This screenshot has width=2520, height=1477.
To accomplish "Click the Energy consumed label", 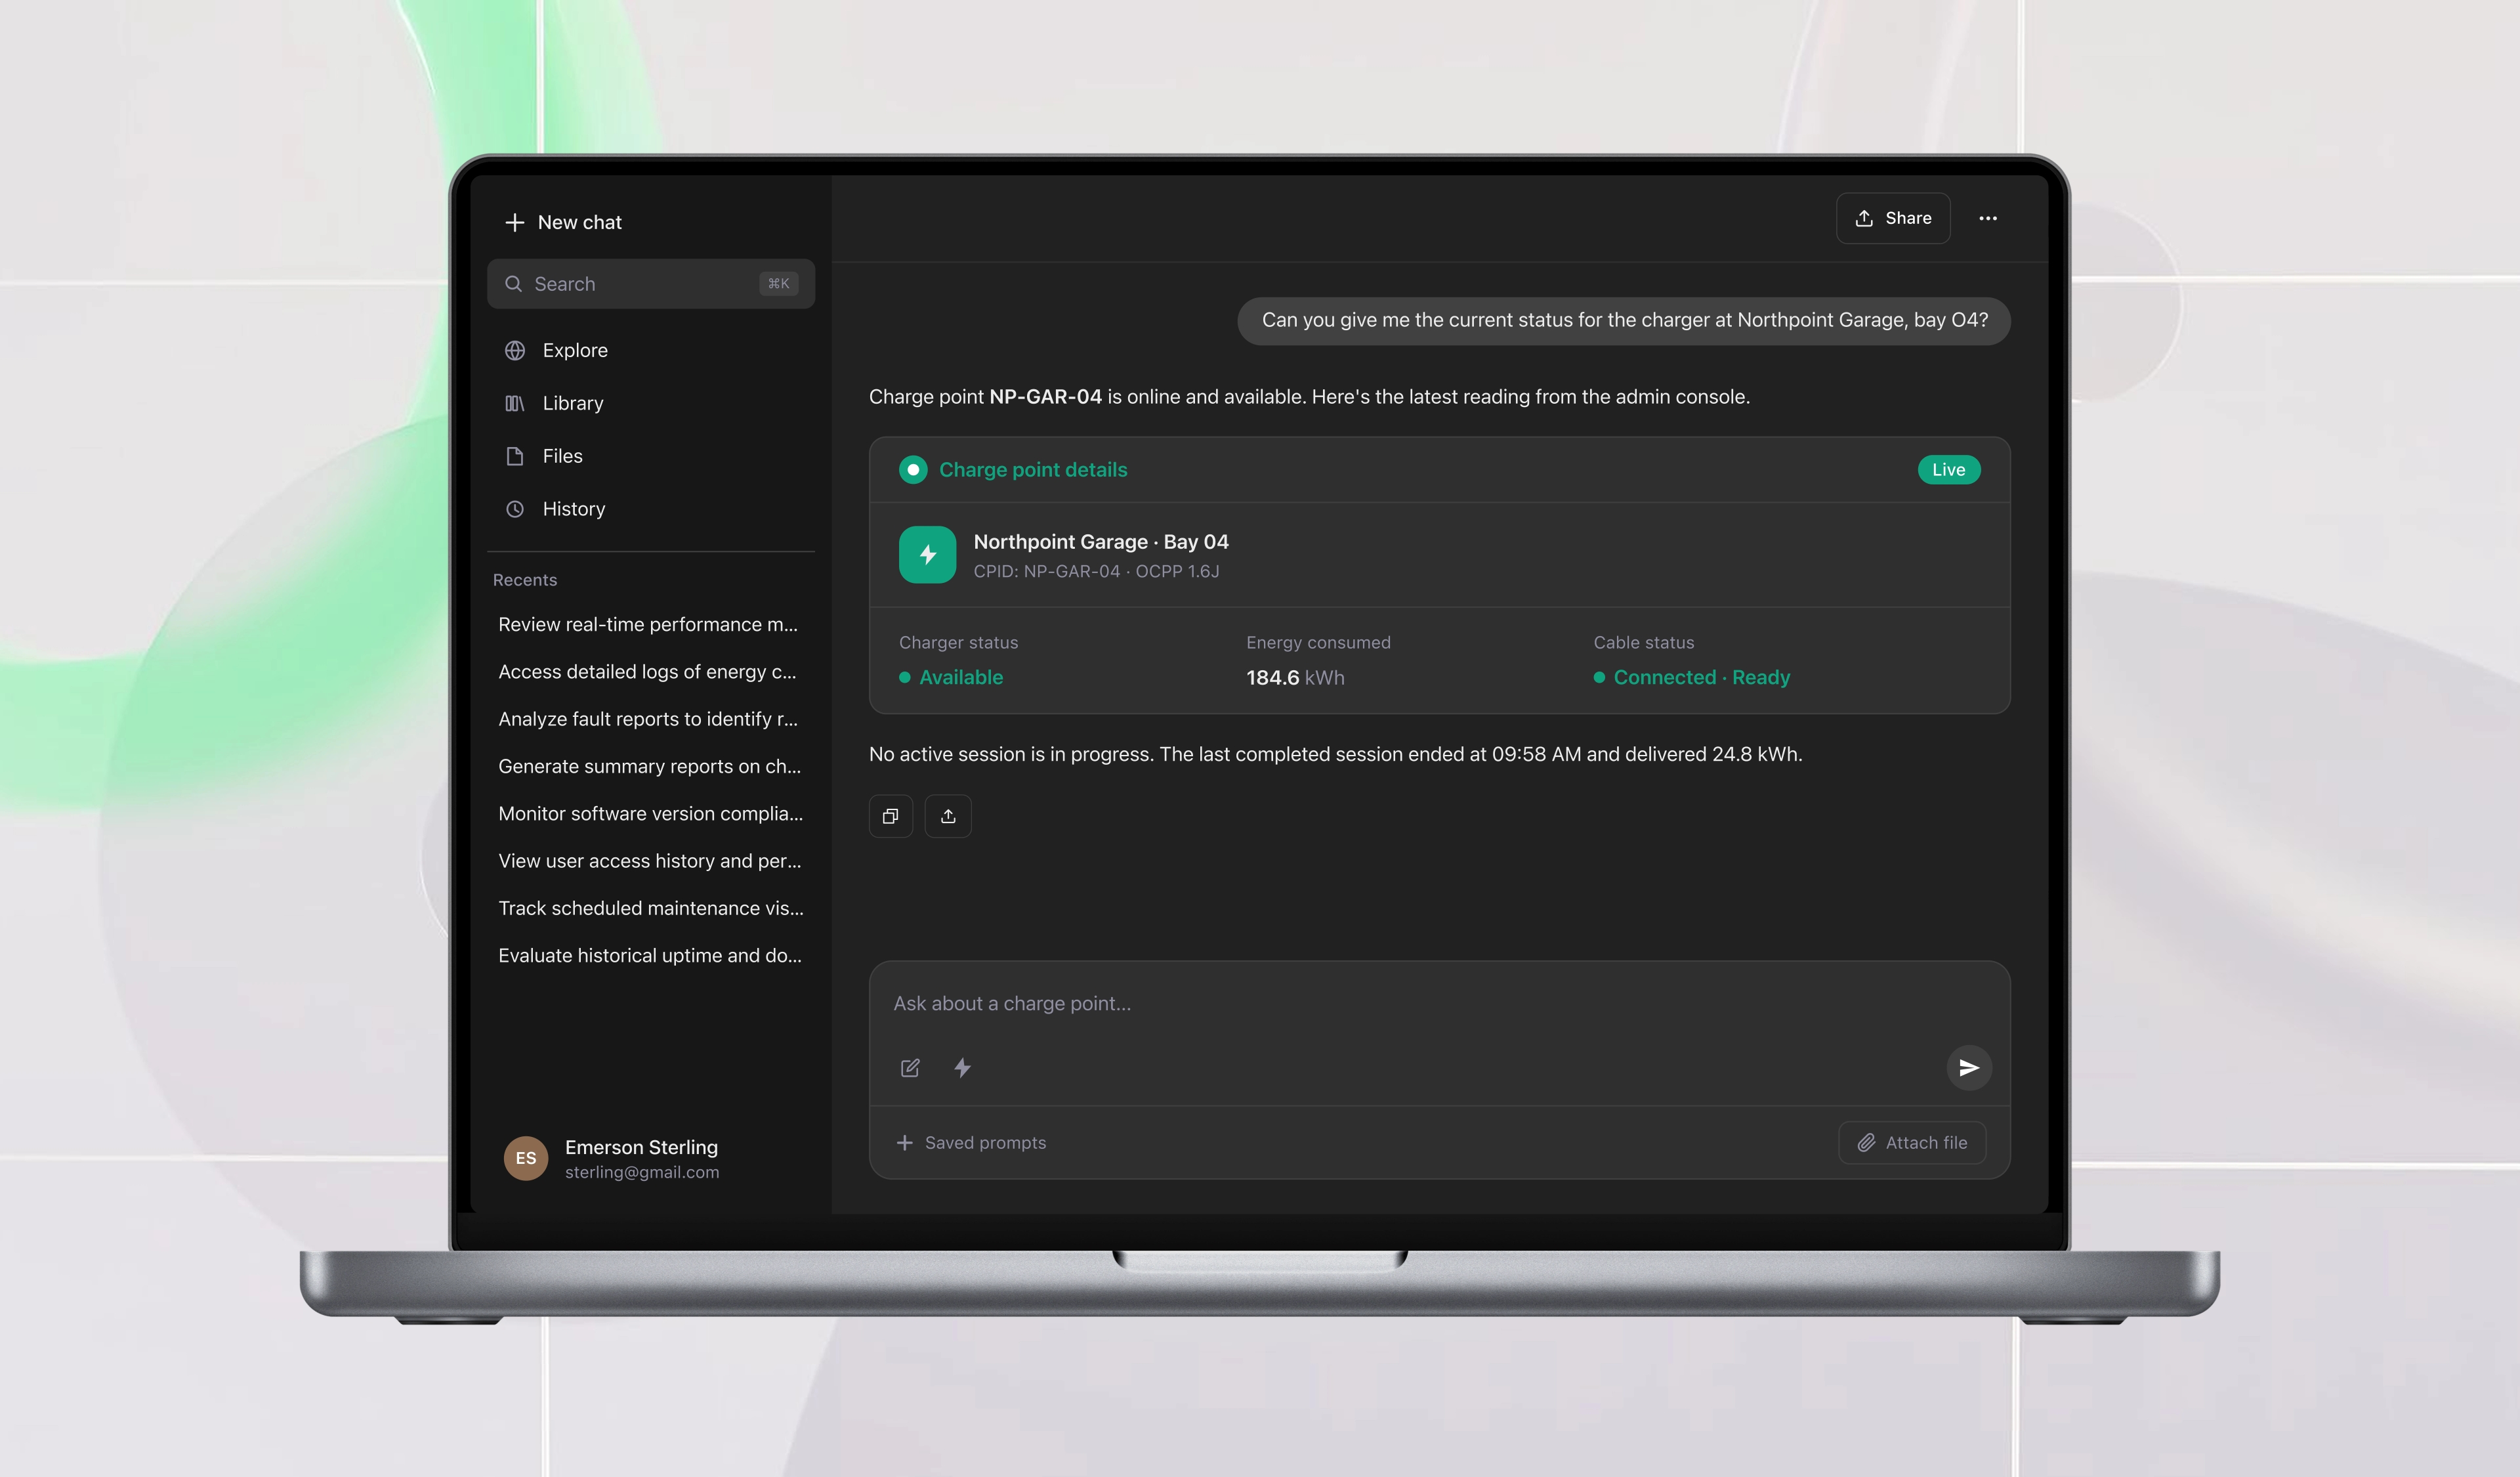I will pos(1318,642).
